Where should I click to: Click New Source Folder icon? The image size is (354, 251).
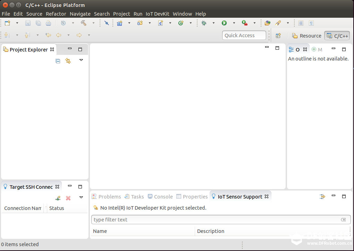[140, 23]
